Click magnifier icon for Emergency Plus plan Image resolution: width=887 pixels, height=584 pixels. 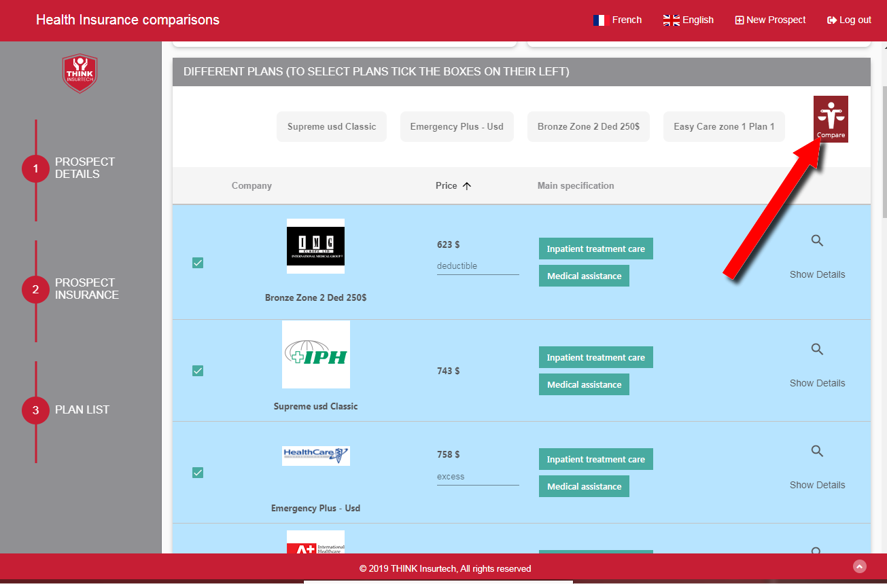(817, 451)
